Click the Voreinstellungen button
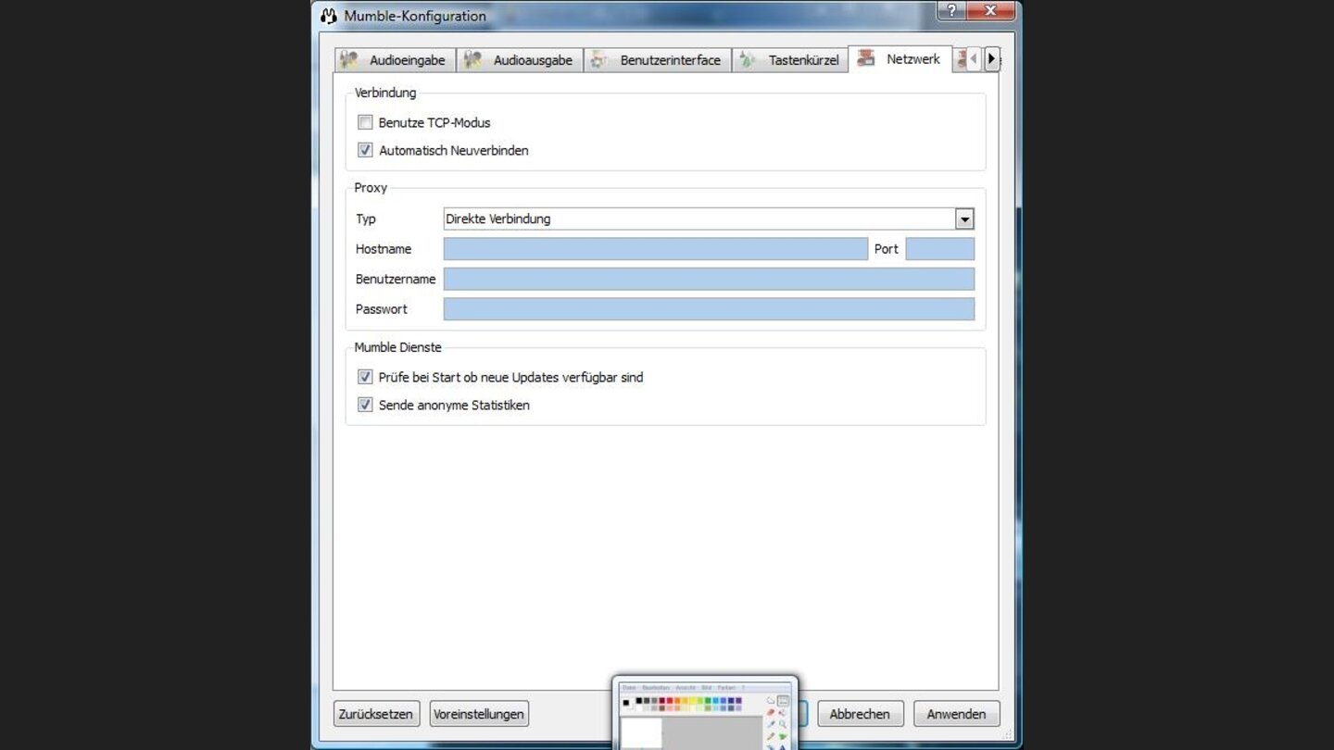Image resolution: width=1334 pixels, height=750 pixels. 479,714
